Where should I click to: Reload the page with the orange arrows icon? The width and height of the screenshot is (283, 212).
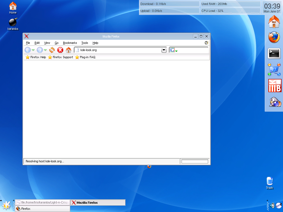[x=52, y=50]
